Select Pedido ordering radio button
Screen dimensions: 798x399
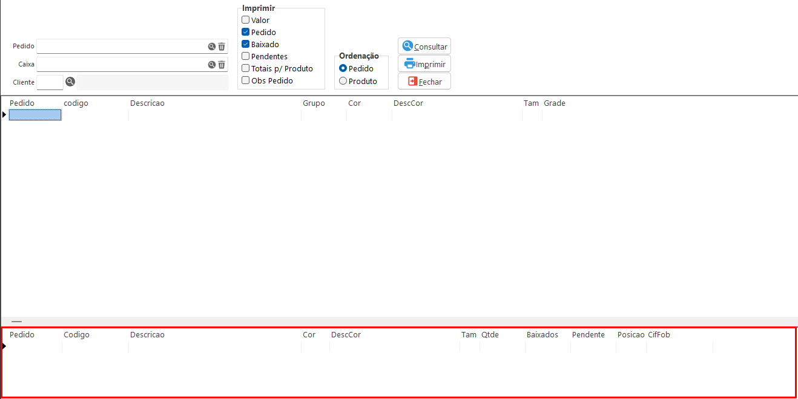tap(343, 69)
